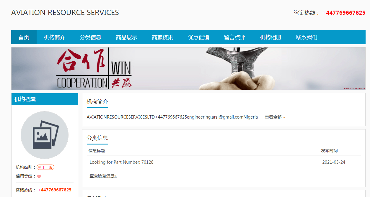Click the AVIATION RESOURCE SERVICES site title
370x197 pixels.
pos(65,13)
